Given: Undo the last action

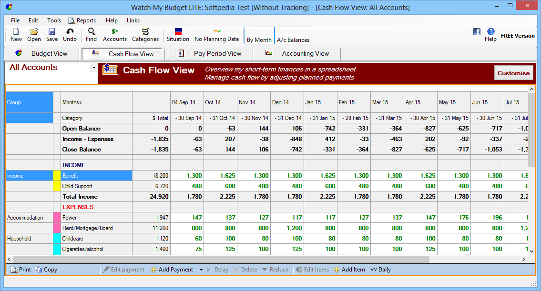Looking at the screenshot, I should [70, 35].
